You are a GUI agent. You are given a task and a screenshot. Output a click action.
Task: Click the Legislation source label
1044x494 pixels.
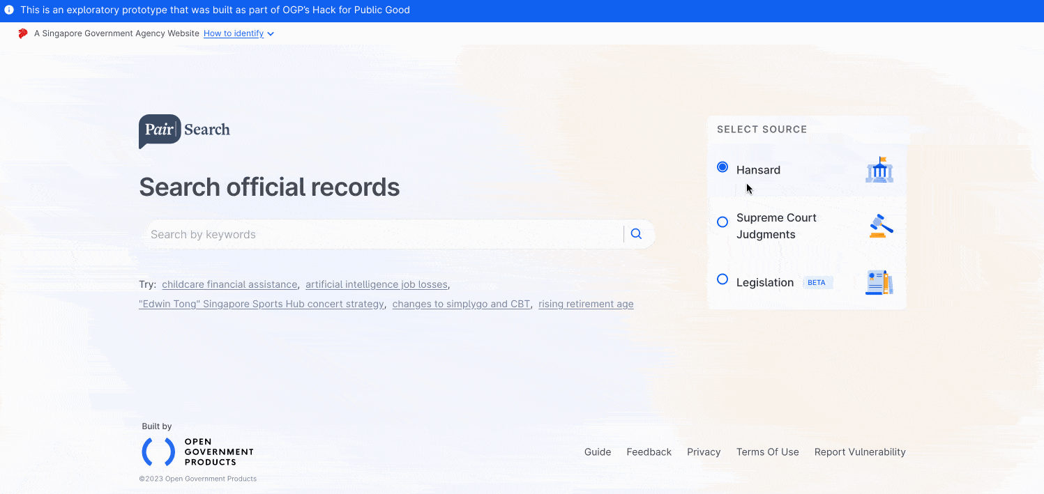tap(765, 282)
